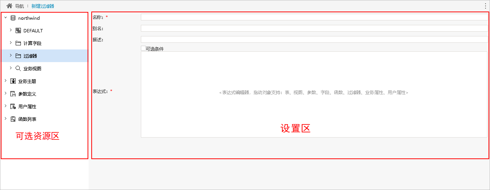Screen dimensions: 490x190
Task: Focus the 别名 input field
Action: click(314, 28)
